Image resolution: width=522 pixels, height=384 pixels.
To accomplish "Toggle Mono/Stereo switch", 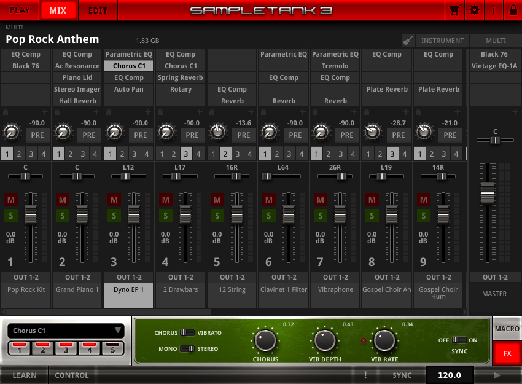I will click(x=187, y=349).
